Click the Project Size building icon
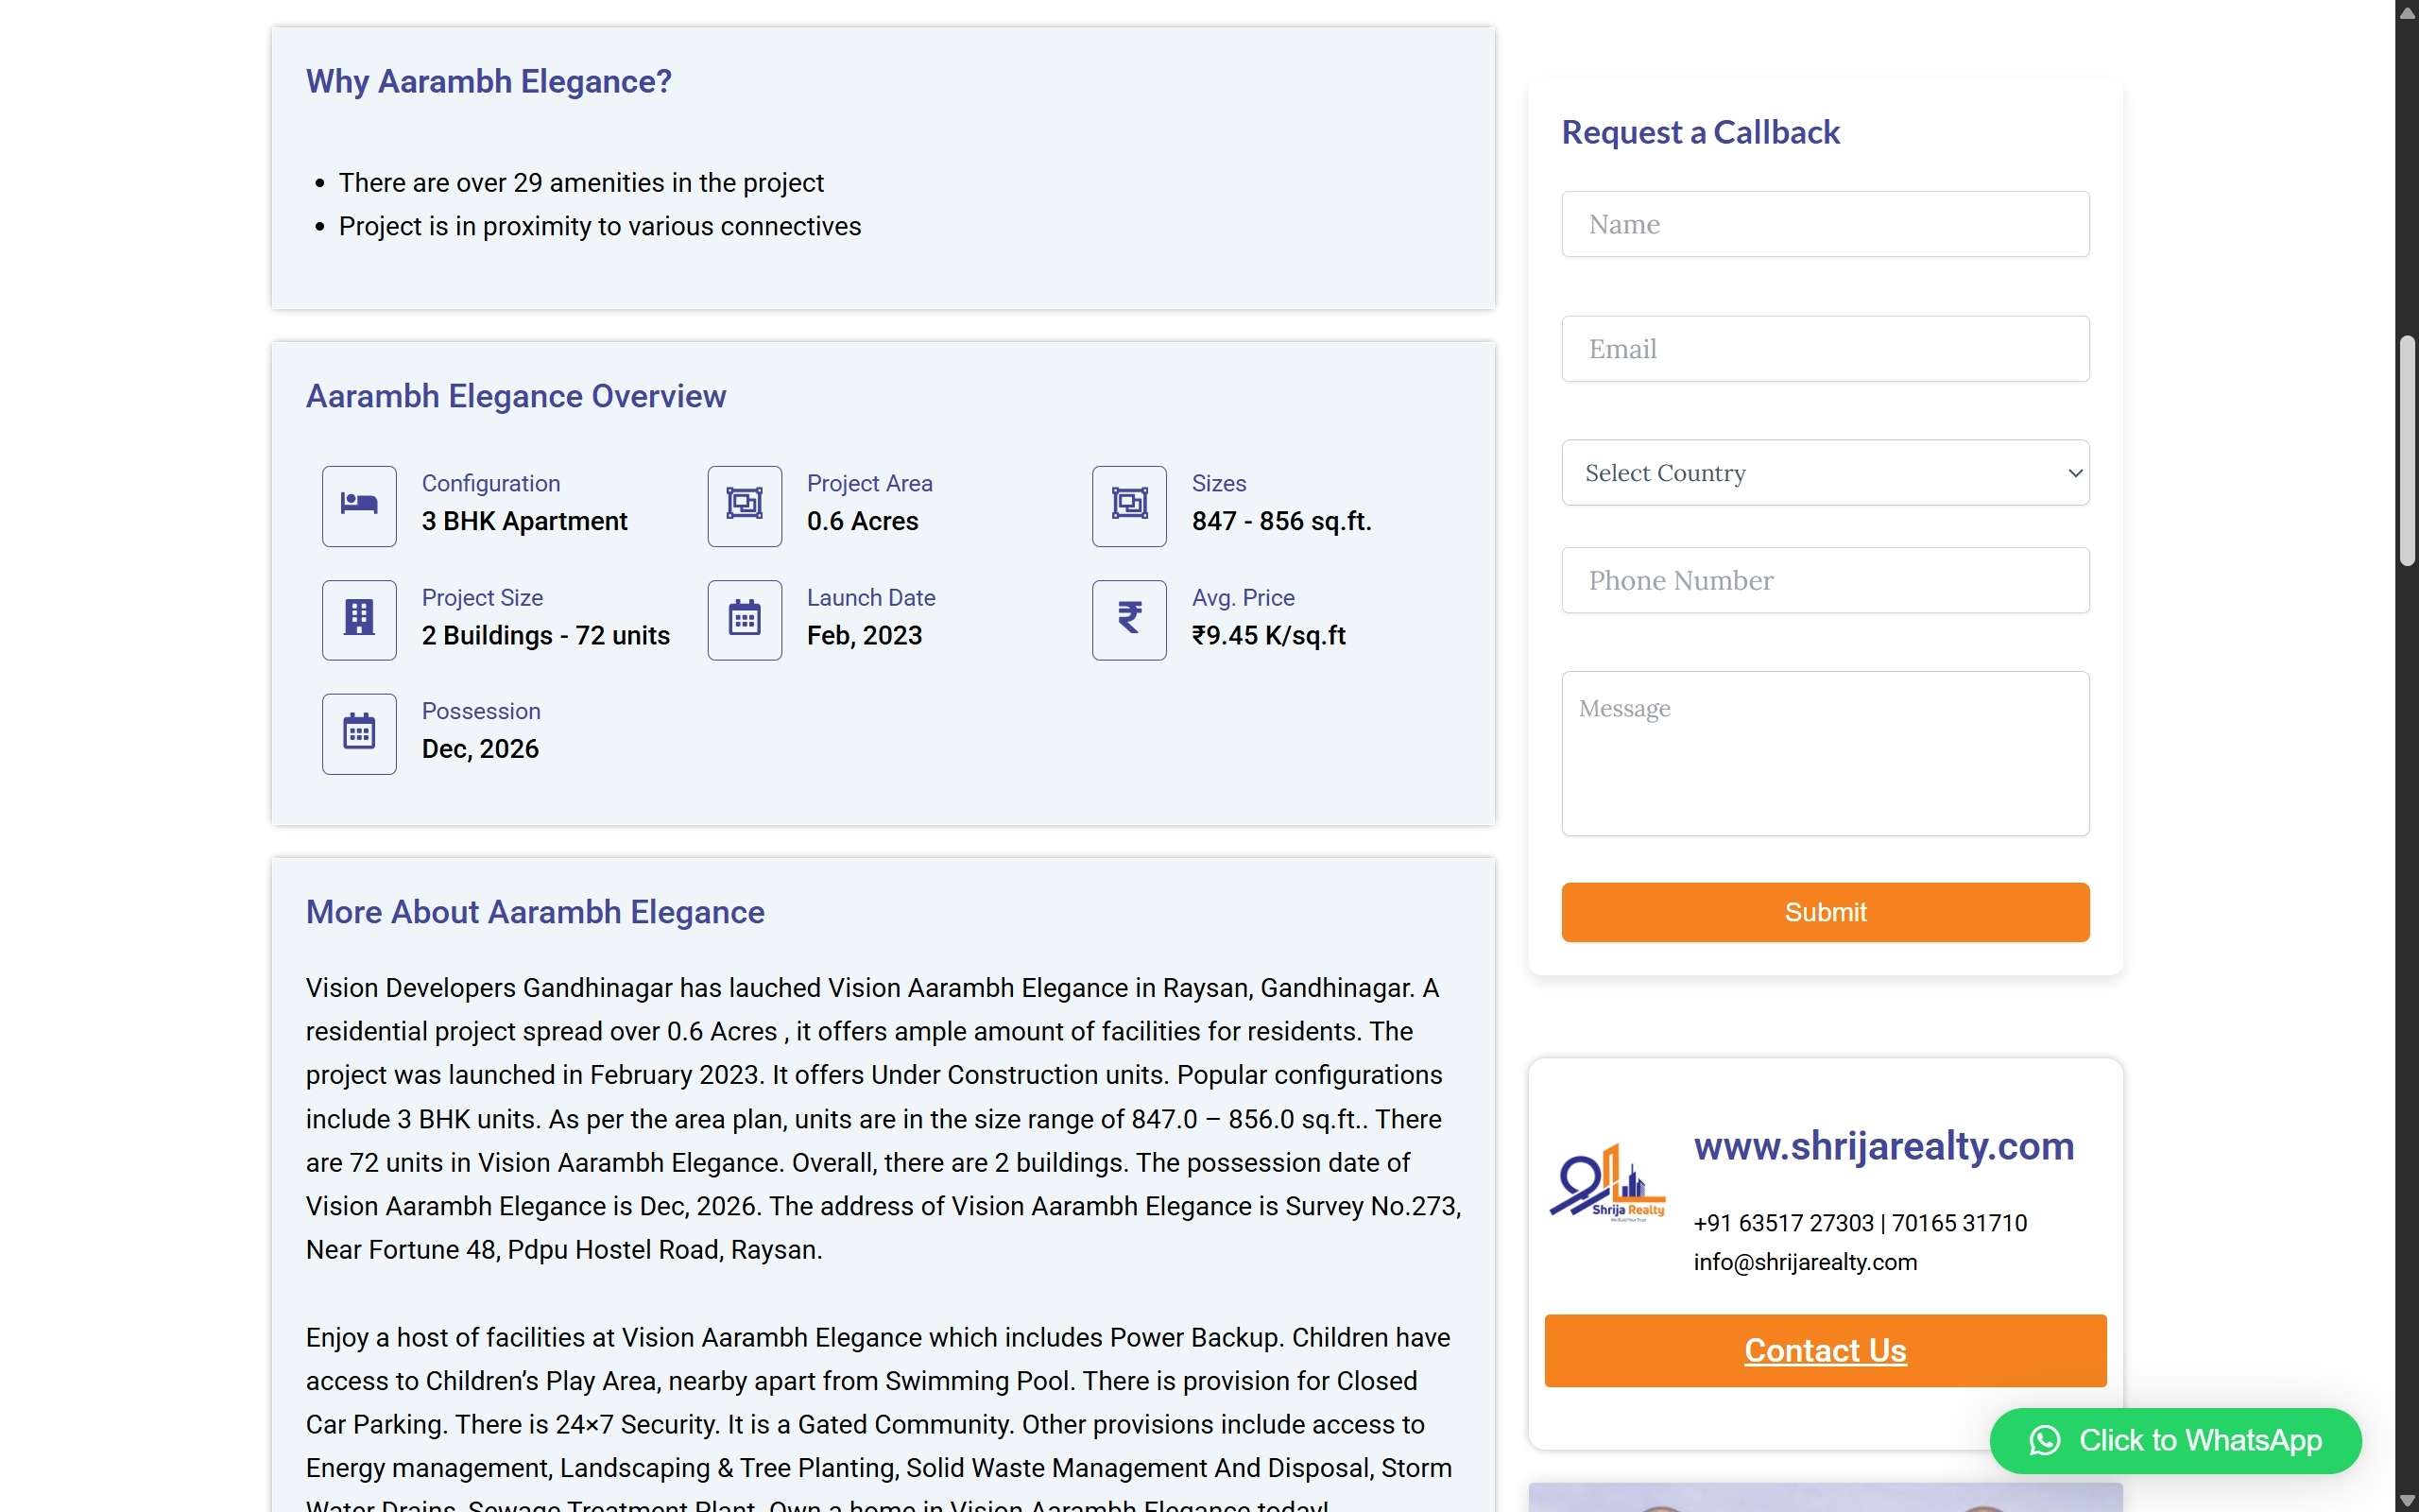The width and height of the screenshot is (2419, 1512). [358, 619]
